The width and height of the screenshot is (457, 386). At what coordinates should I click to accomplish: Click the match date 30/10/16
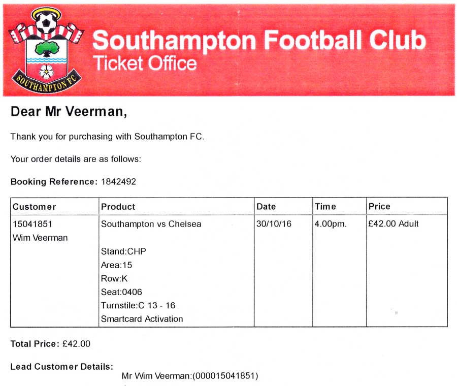(x=274, y=223)
